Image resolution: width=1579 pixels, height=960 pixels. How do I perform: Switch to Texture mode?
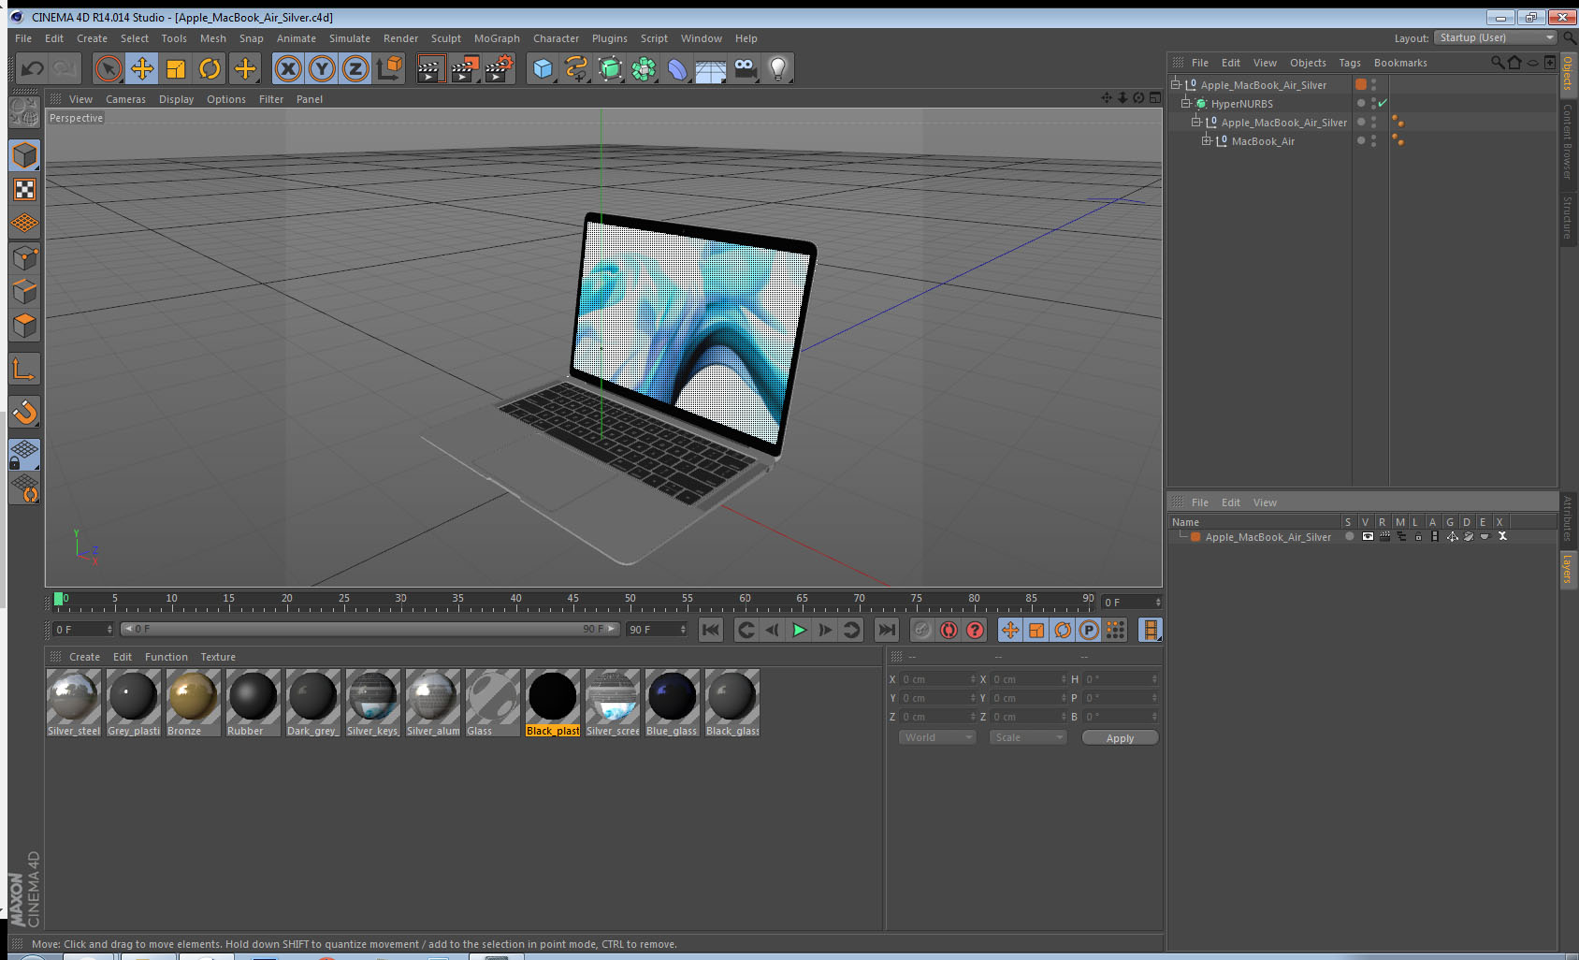[24, 190]
